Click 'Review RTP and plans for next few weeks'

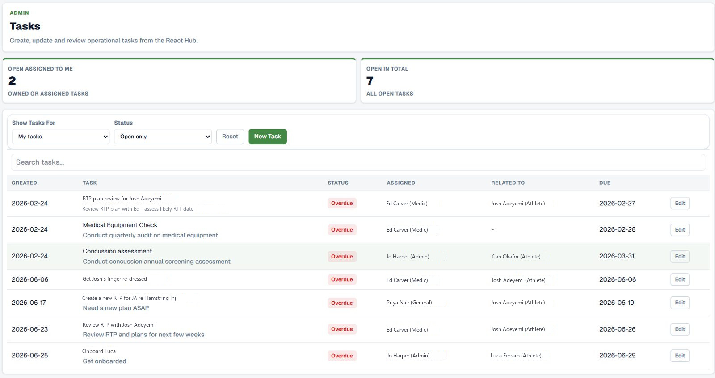[143, 335]
